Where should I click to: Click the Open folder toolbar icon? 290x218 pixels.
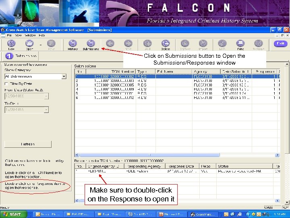click(x=29, y=45)
